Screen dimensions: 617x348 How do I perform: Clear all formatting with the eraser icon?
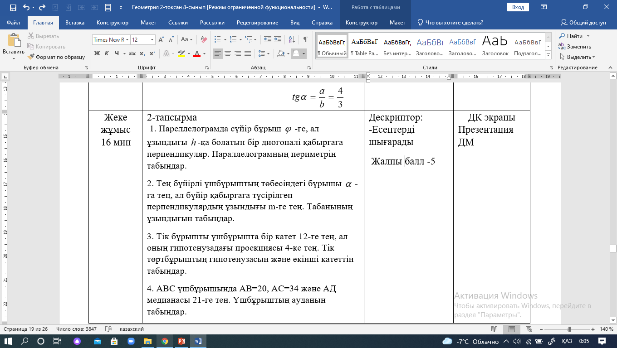204,39
